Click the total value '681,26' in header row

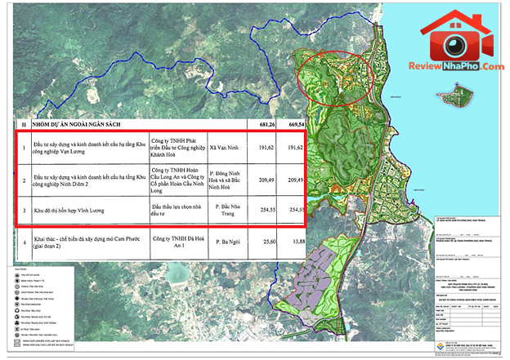click(x=267, y=124)
